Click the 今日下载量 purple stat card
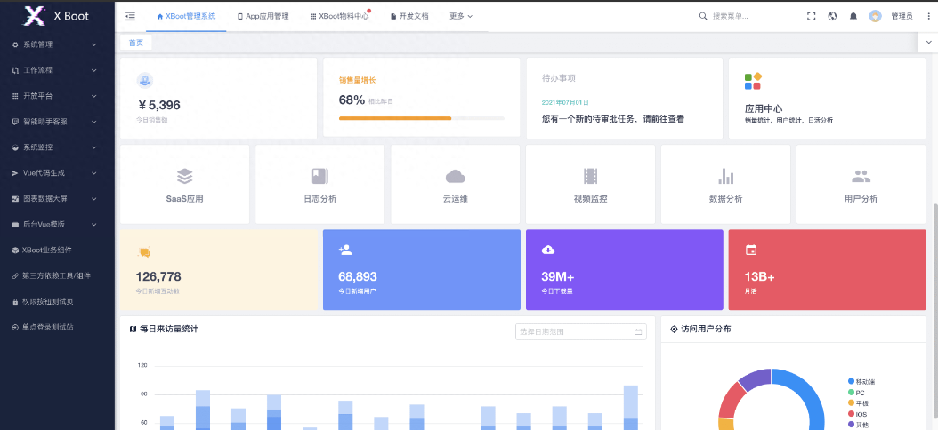 click(x=625, y=270)
